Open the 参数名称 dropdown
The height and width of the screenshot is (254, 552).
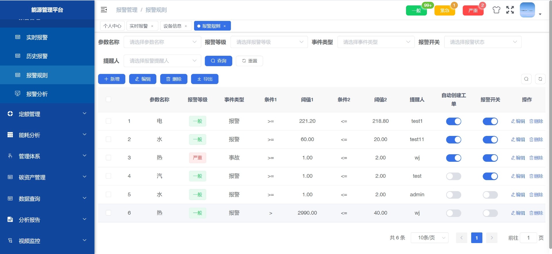162,42
